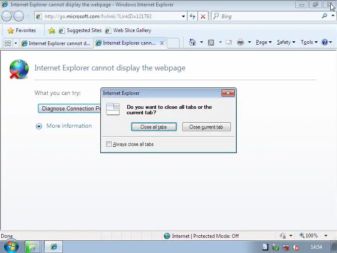Image resolution: width=337 pixels, height=253 pixels.
Task: Click Internet Protected Mode status zone
Action: click(201, 236)
